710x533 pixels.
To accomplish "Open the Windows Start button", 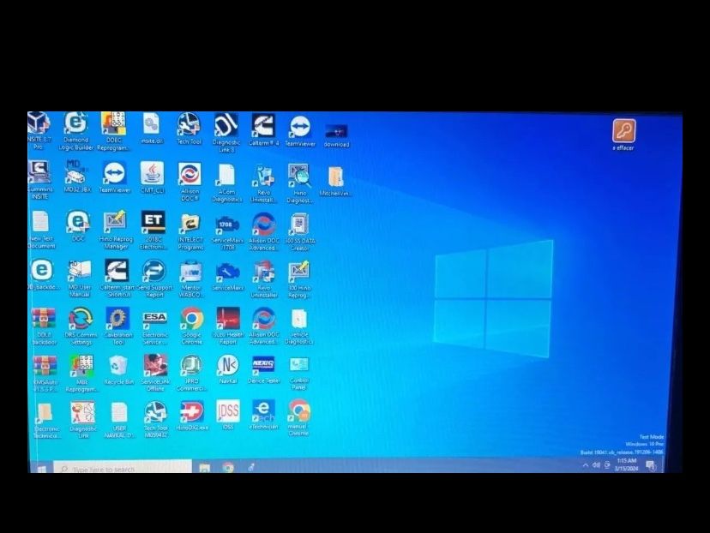I will [x=40, y=469].
